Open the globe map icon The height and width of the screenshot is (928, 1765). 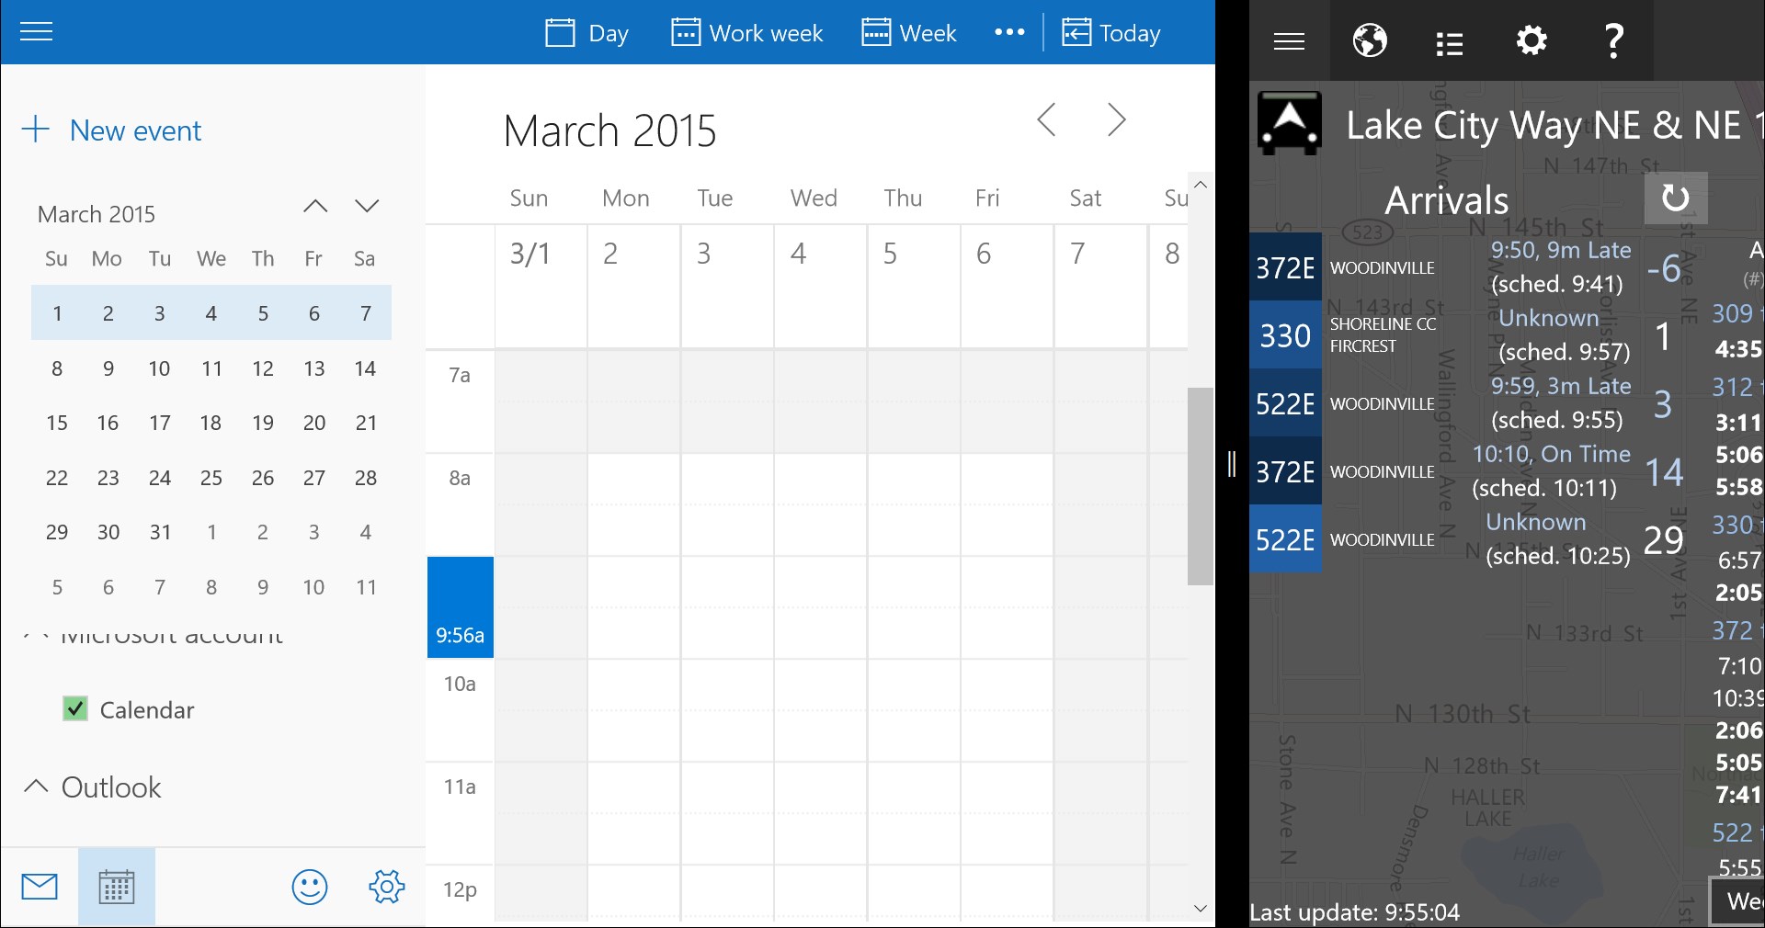click(1370, 40)
